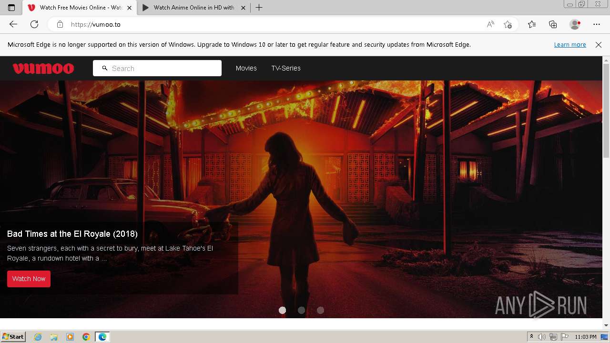Viewport: 610px width, 343px height.
Task: Open the tab actions menu icon
Action: click(x=11, y=8)
